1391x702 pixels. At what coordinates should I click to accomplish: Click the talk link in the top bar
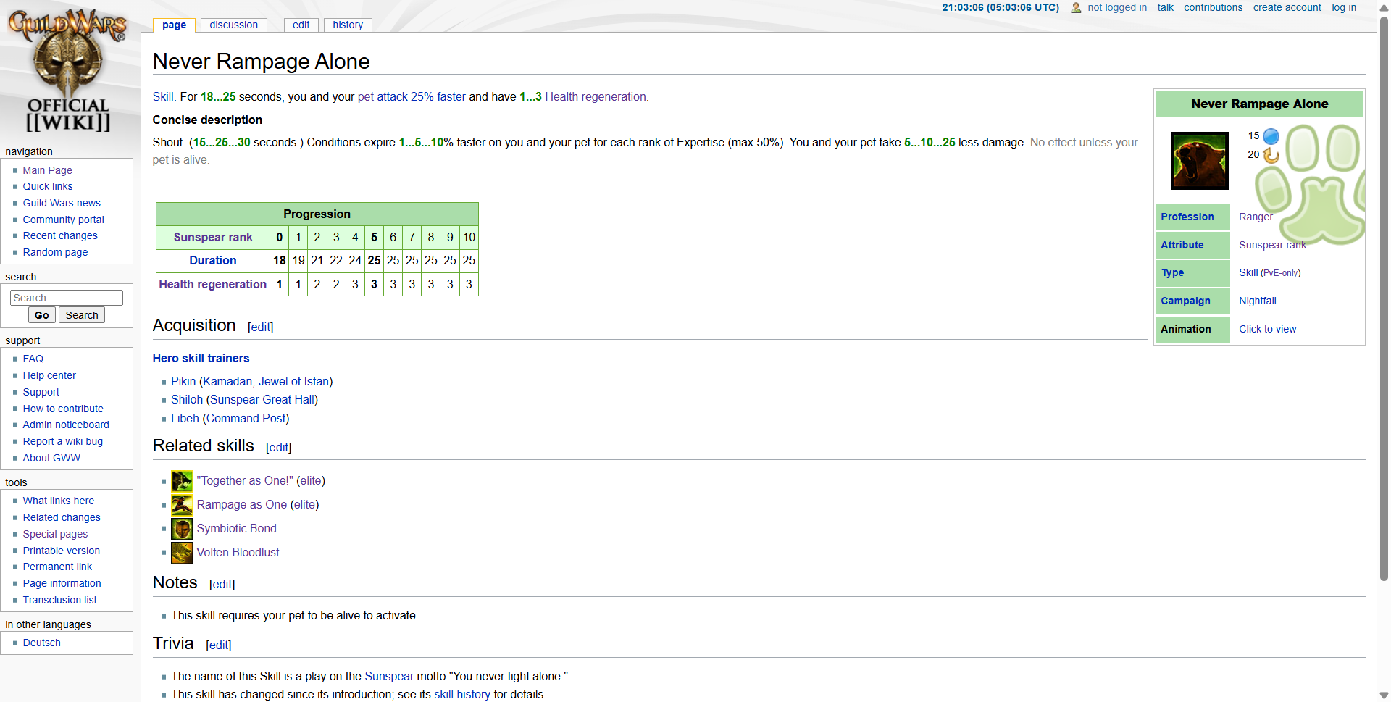coord(1165,7)
